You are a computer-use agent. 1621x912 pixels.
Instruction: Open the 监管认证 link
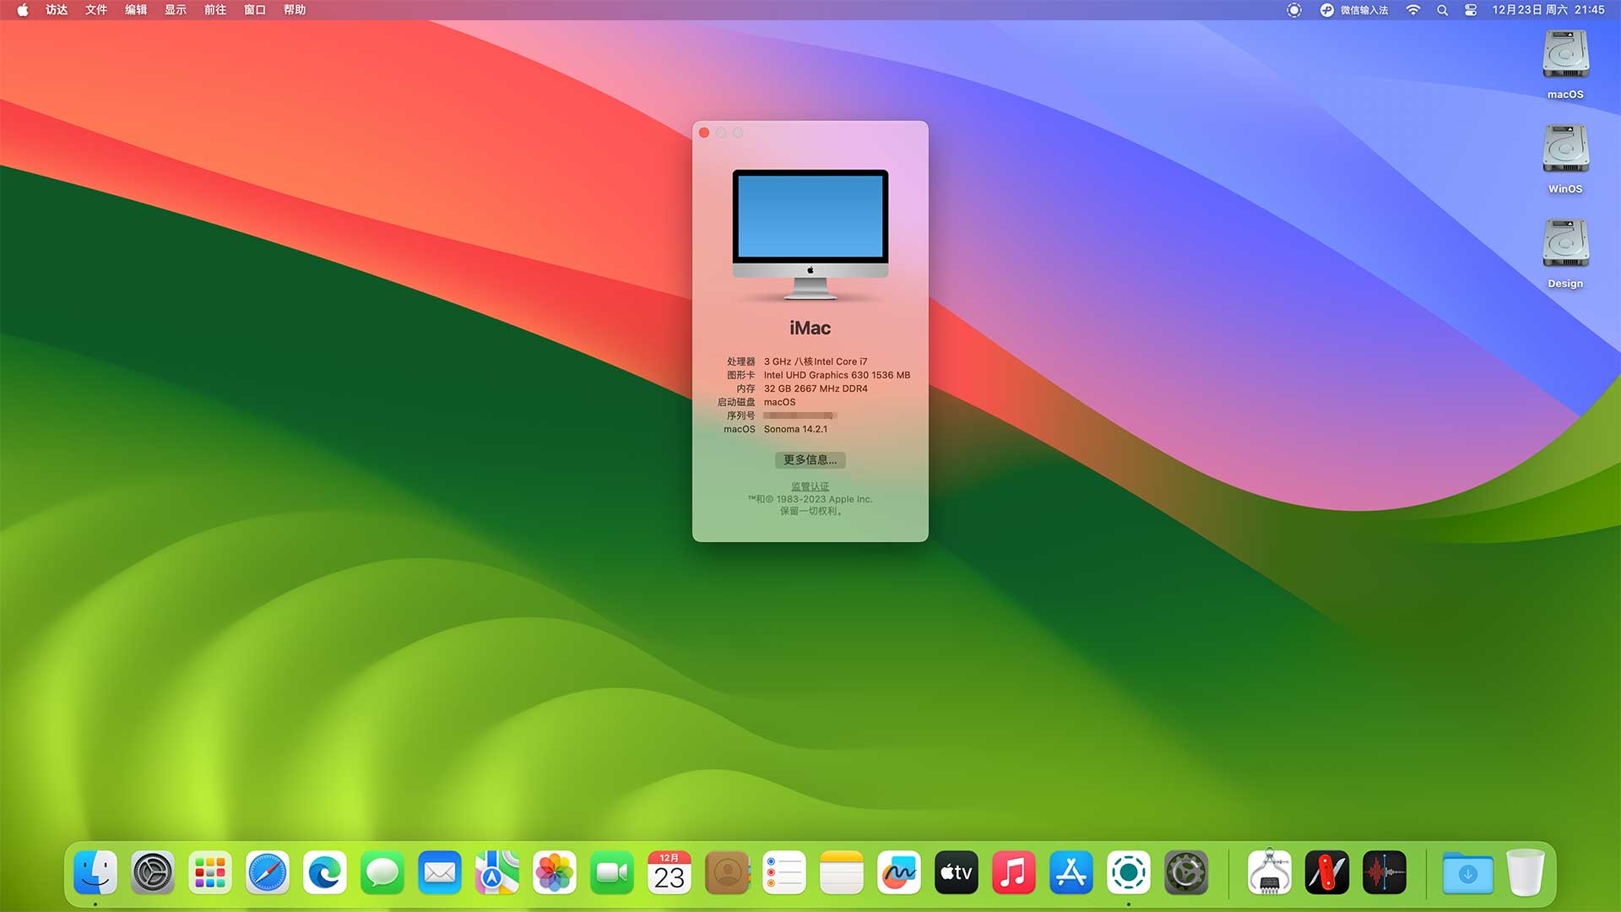click(x=810, y=486)
